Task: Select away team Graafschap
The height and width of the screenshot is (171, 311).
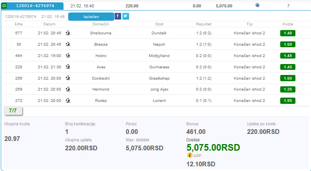Action: click(x=159, y=78)
